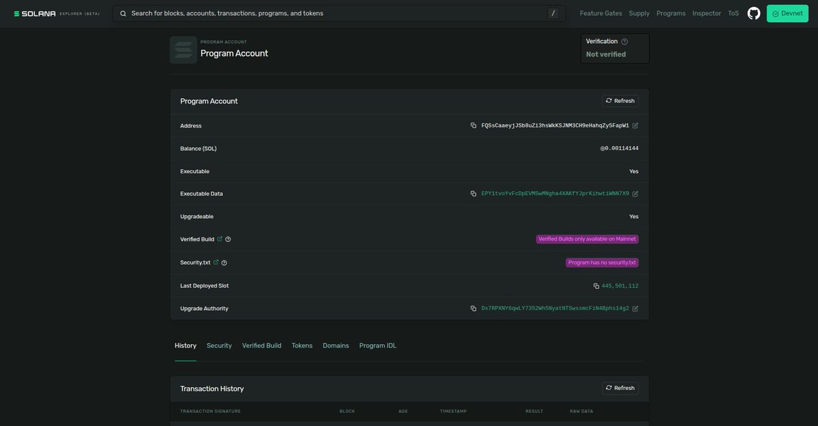Switch to the Program IDL tab
Image resolution: width=818 pixels, height=426 pixels.
(378, 346)
